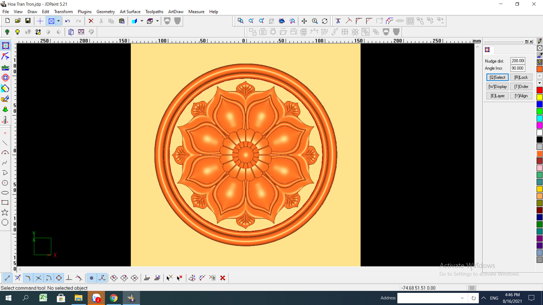Click the [W]Display button
Viewport: 543px width, 305px height.
click(x=497, y=87)
